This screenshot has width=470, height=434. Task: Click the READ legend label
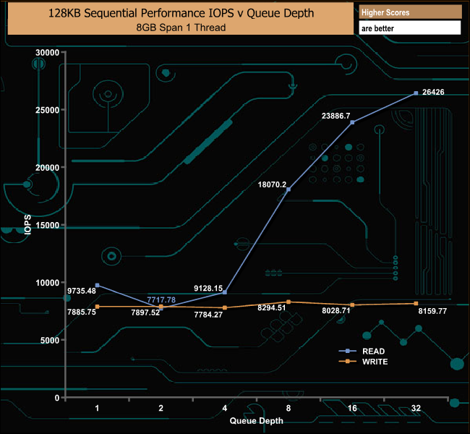pos(373,352)
